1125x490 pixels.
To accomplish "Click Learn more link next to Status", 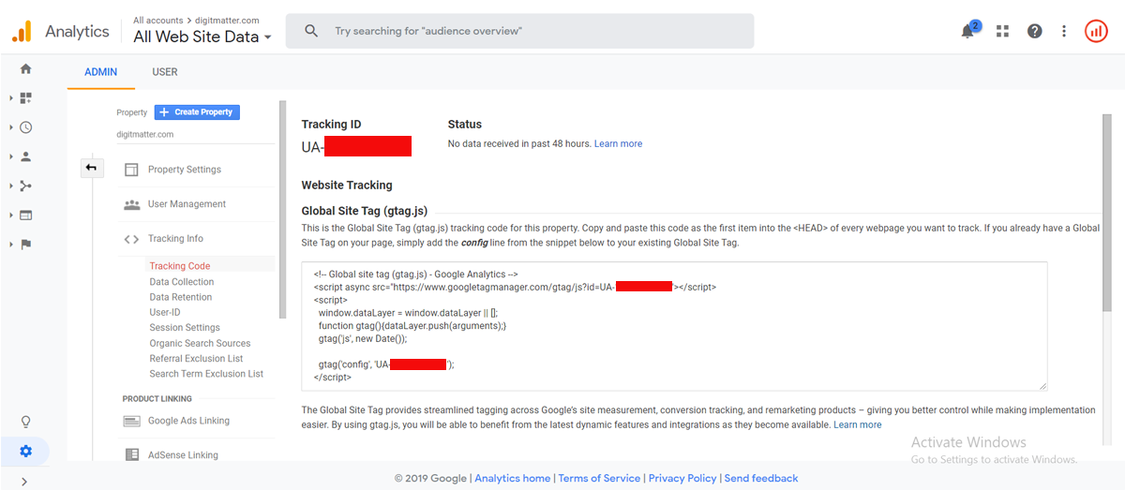I will pos(618,143).
